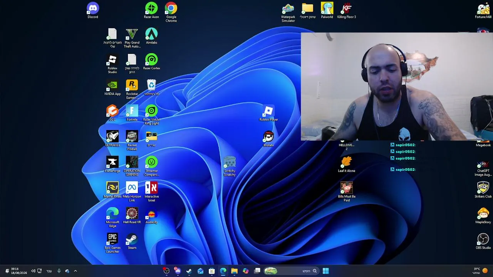Image resolution: width=493 pixels, height=277 pixels.
Task: Select the Fortune Mill desktop icon
Action: 483,11
